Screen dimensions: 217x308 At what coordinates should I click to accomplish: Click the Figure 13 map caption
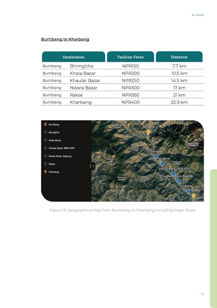coord(122,210)
